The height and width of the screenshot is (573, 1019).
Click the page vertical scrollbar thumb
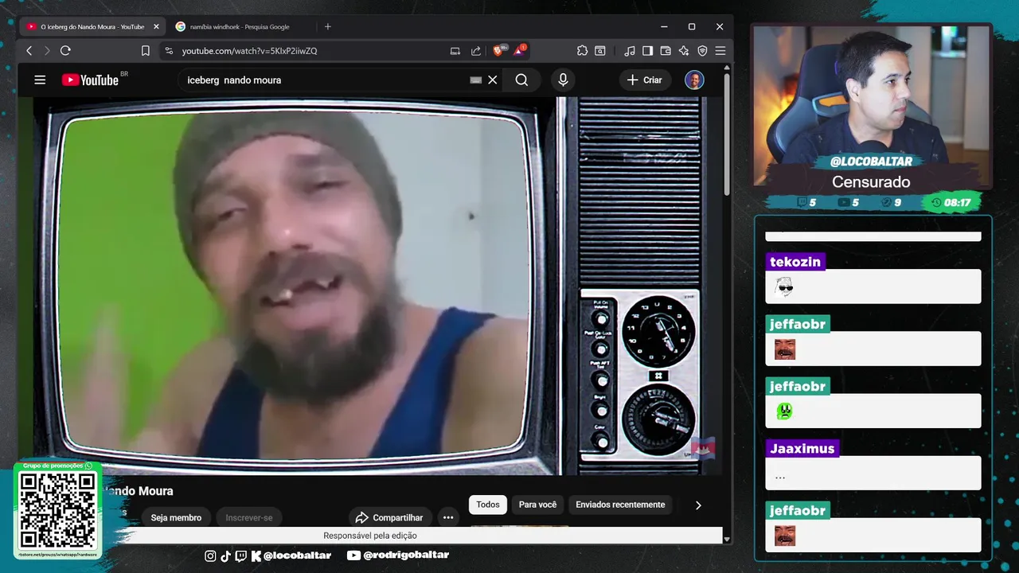click(727, 134)
